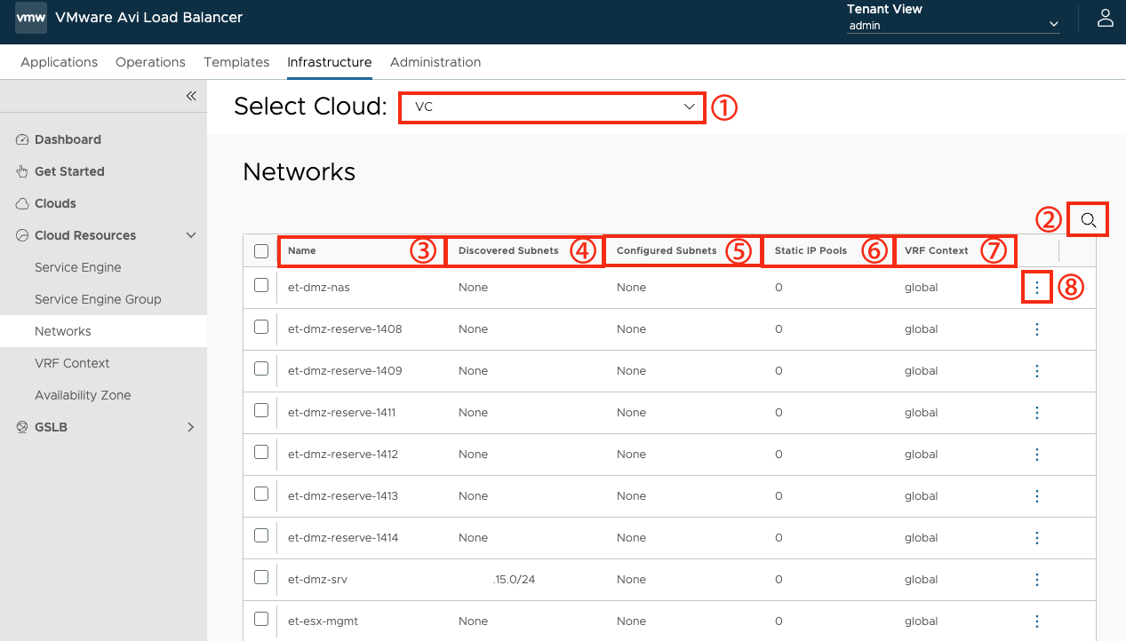Viewport: 1126px width, 641px height.
Task: Go to Get Started in sidebar
Action: coord(69,171)
